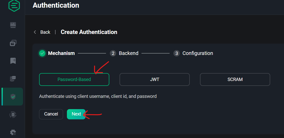Choose the SCRAM mechanism option
The width and height of the screenshot is (284, 138).
(x=235, y=79)
